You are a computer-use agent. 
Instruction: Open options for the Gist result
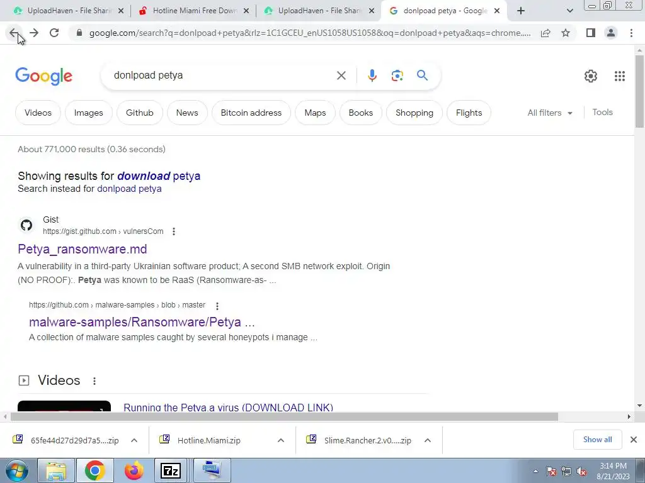(x=174, y=231)
